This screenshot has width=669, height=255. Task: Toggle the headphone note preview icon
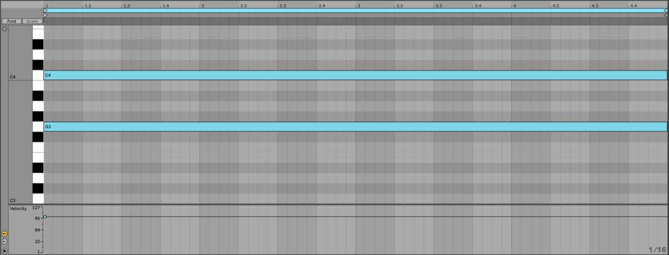[x=4, y=29]
